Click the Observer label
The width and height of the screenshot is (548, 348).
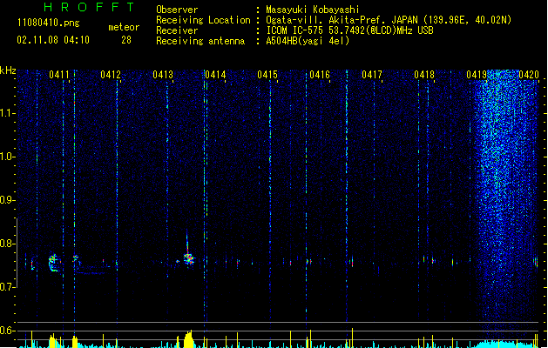(177, 10)
